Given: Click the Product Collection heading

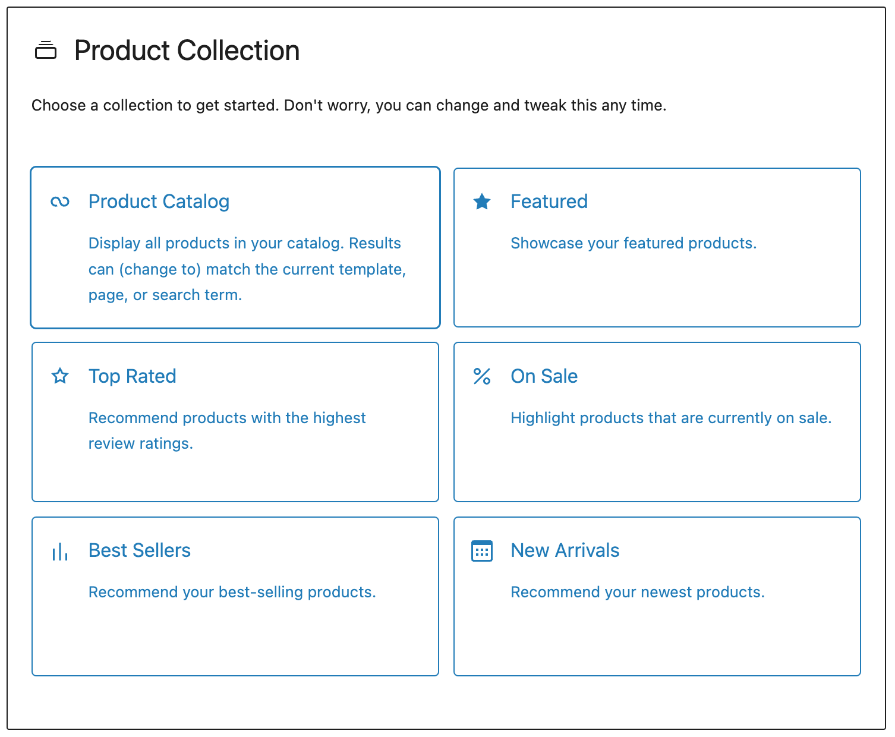Looking at the screenshot, I should click(186, 51).
